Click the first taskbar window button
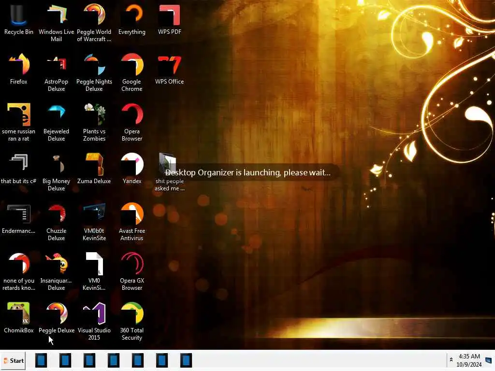Image resolution: width=495 pixels, height=371 pixels. tap(41, 360)
